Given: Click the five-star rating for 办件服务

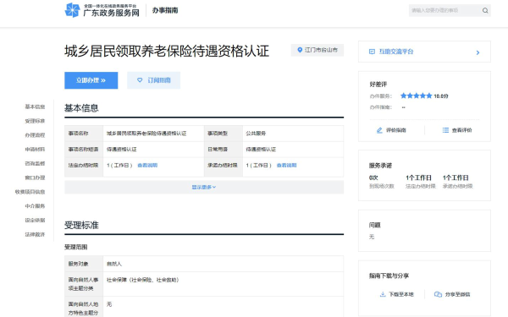Looking at the screenshot, I should [416, 96].
